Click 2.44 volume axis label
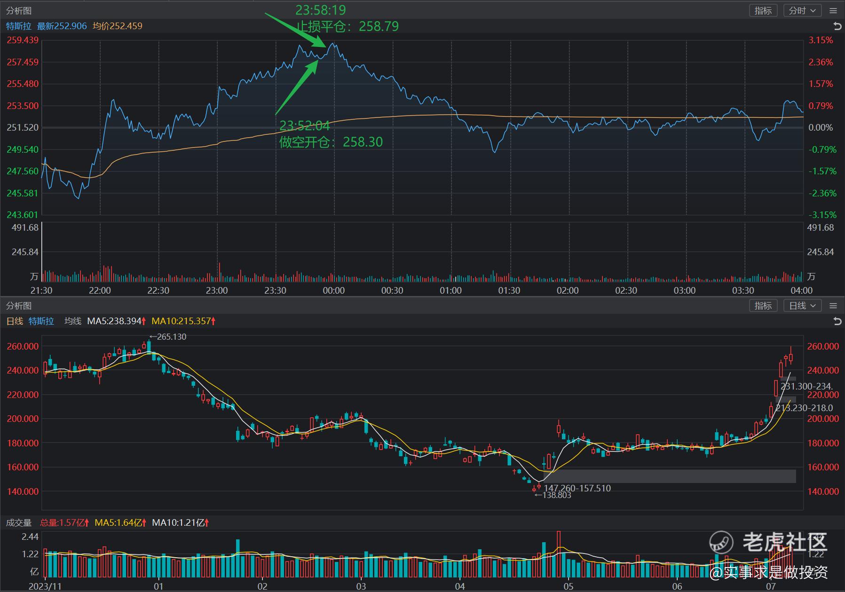The width and height of the screenshot is (845, 592). [x=30, y=537]
